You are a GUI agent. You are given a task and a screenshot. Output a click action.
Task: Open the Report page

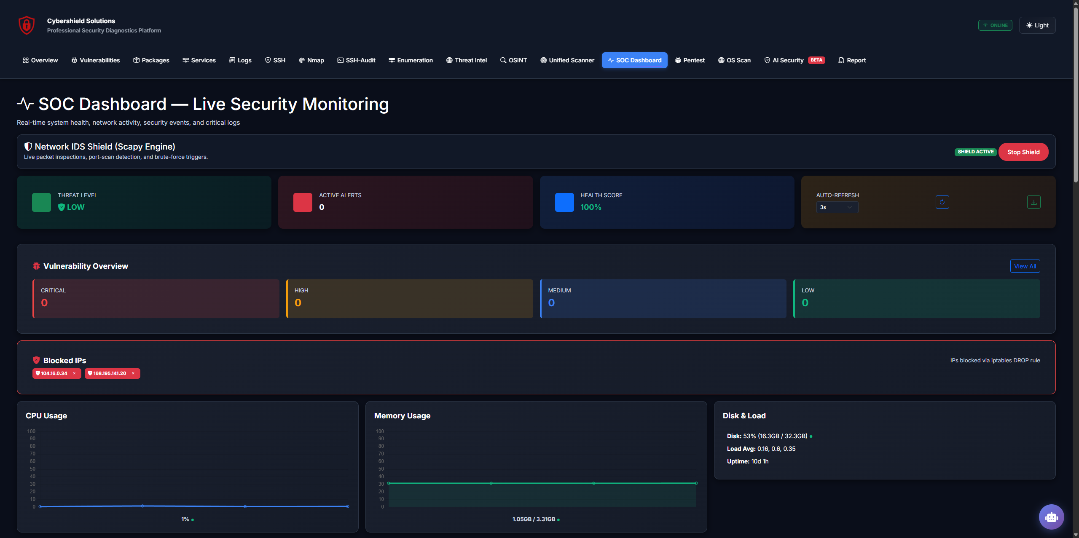pos(852,60)
